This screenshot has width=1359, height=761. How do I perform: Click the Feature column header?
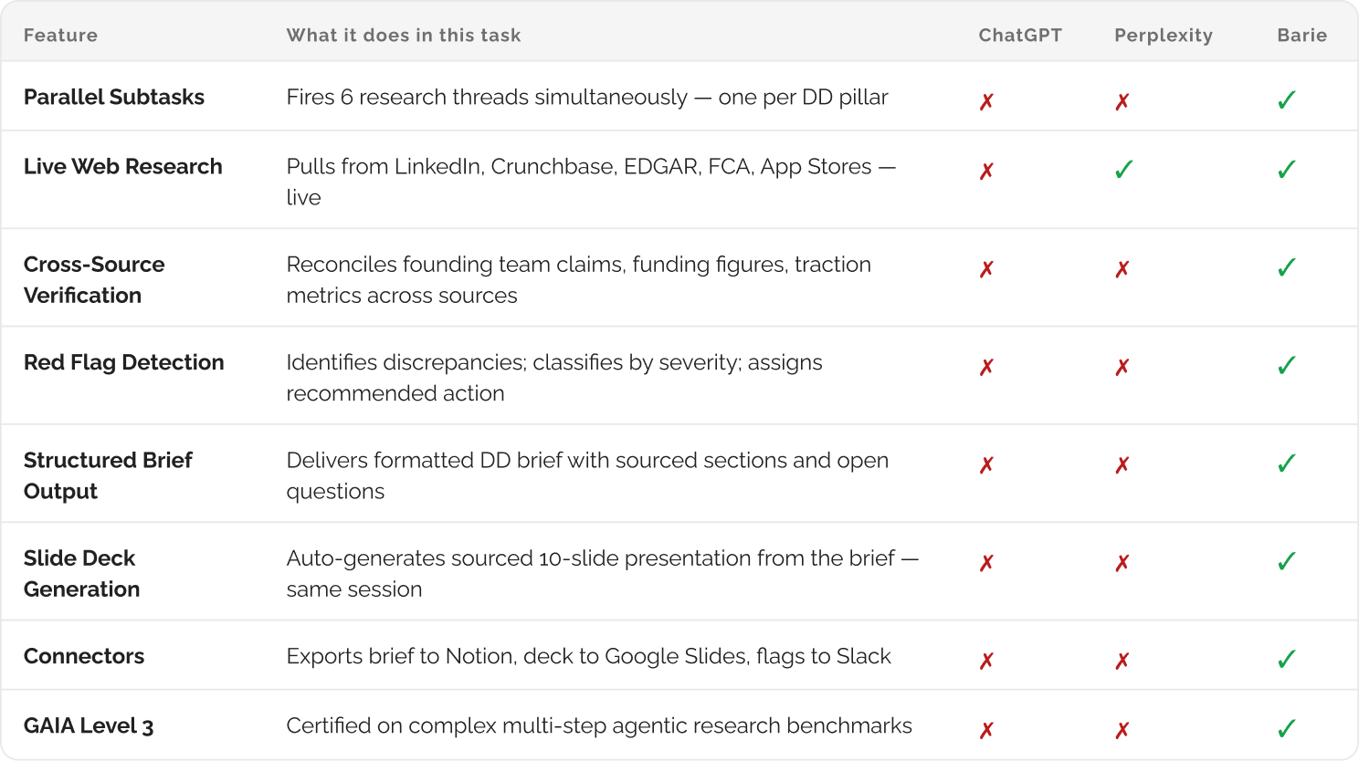pyautogui.click(x=60, y=36)
